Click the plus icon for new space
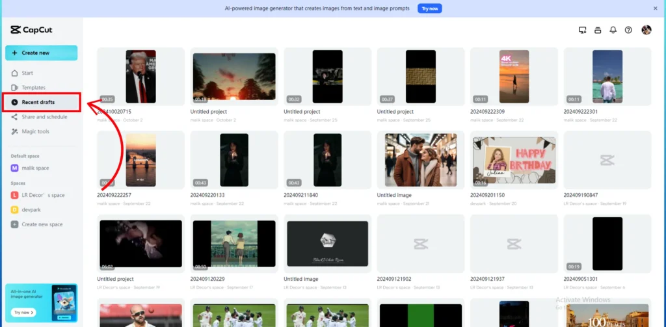Viewport: 666px width, 327px height. click(14, 224)
